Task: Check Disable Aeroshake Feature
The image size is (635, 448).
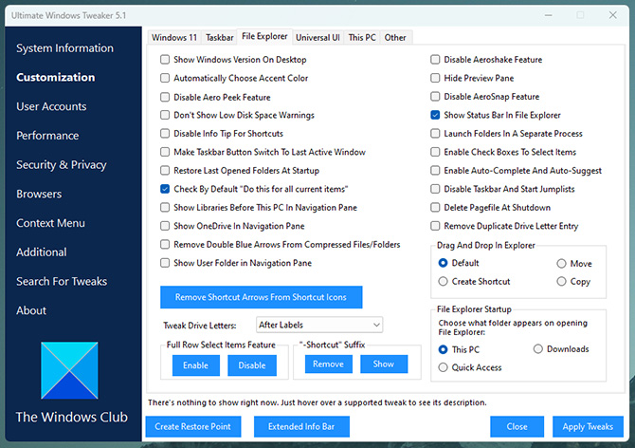Action: (x=435, y=60)
